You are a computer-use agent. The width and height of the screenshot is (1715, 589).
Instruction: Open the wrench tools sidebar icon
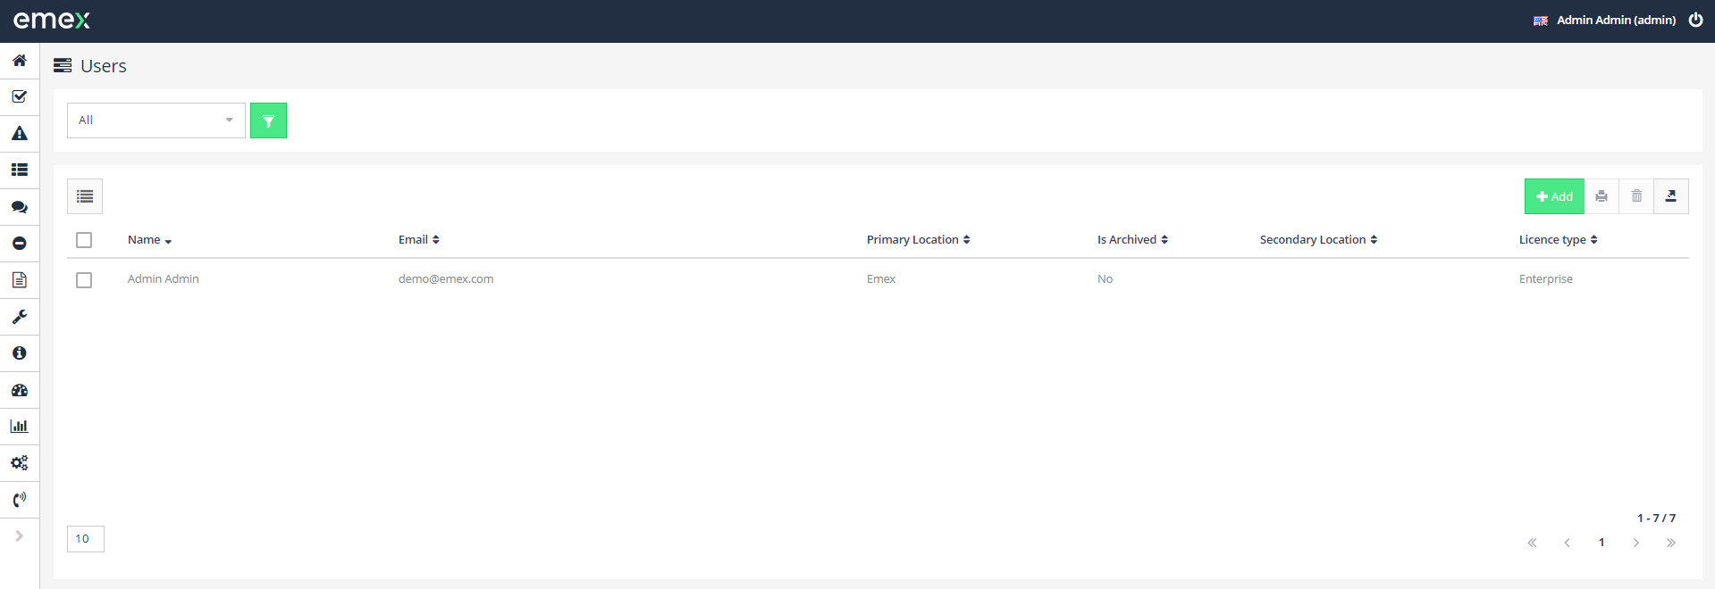click(x=19, y=316)
